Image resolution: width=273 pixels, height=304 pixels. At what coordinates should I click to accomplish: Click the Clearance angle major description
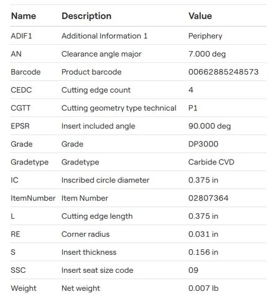(101, 54)
